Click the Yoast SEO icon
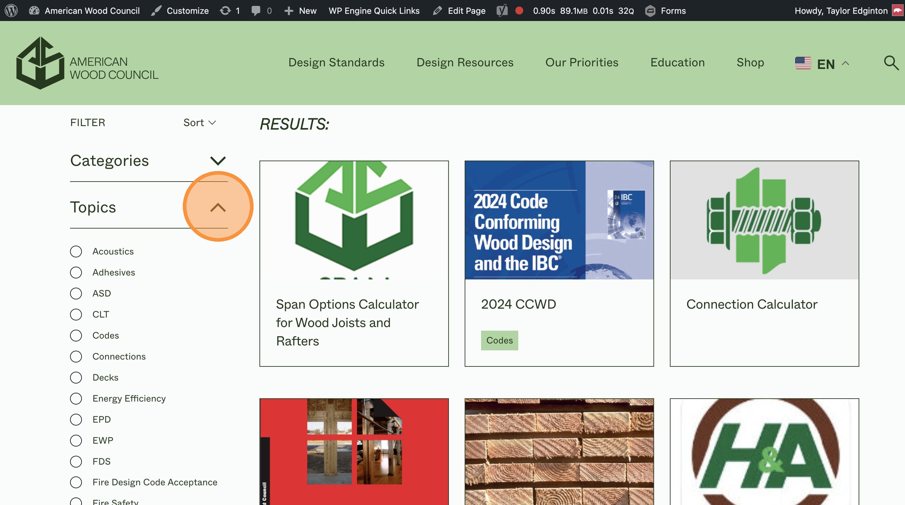The width and height of the screenshot is (905, 505). [502, 11]
